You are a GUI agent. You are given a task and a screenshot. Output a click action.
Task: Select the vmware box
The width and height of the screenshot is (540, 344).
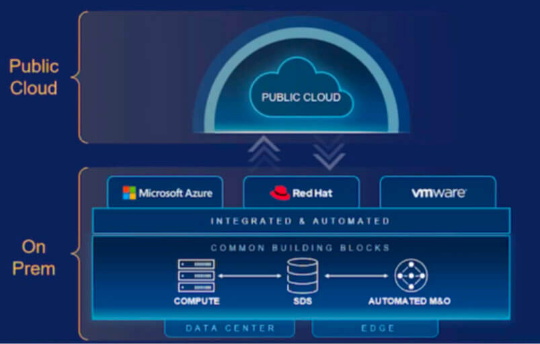pyautogui.click(x=438, y=192)
